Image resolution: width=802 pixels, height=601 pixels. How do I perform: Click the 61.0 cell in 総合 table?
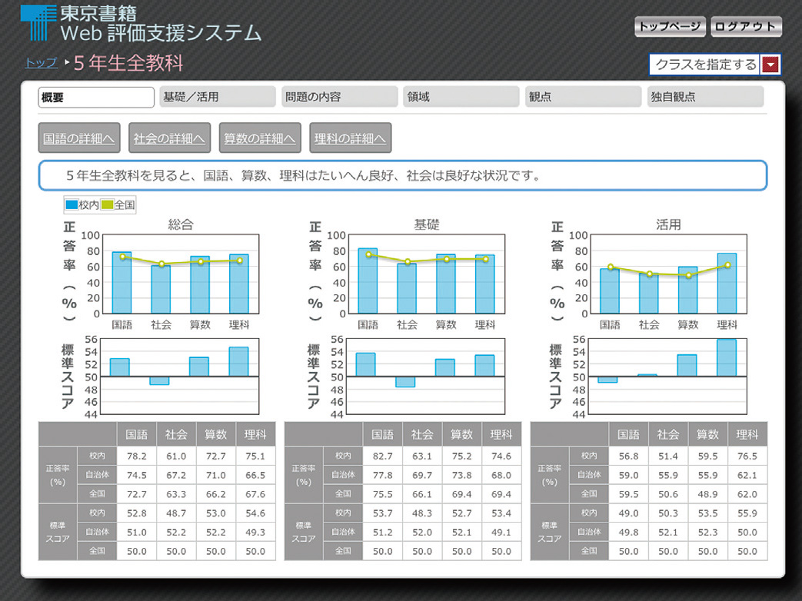tap(176, 456)
